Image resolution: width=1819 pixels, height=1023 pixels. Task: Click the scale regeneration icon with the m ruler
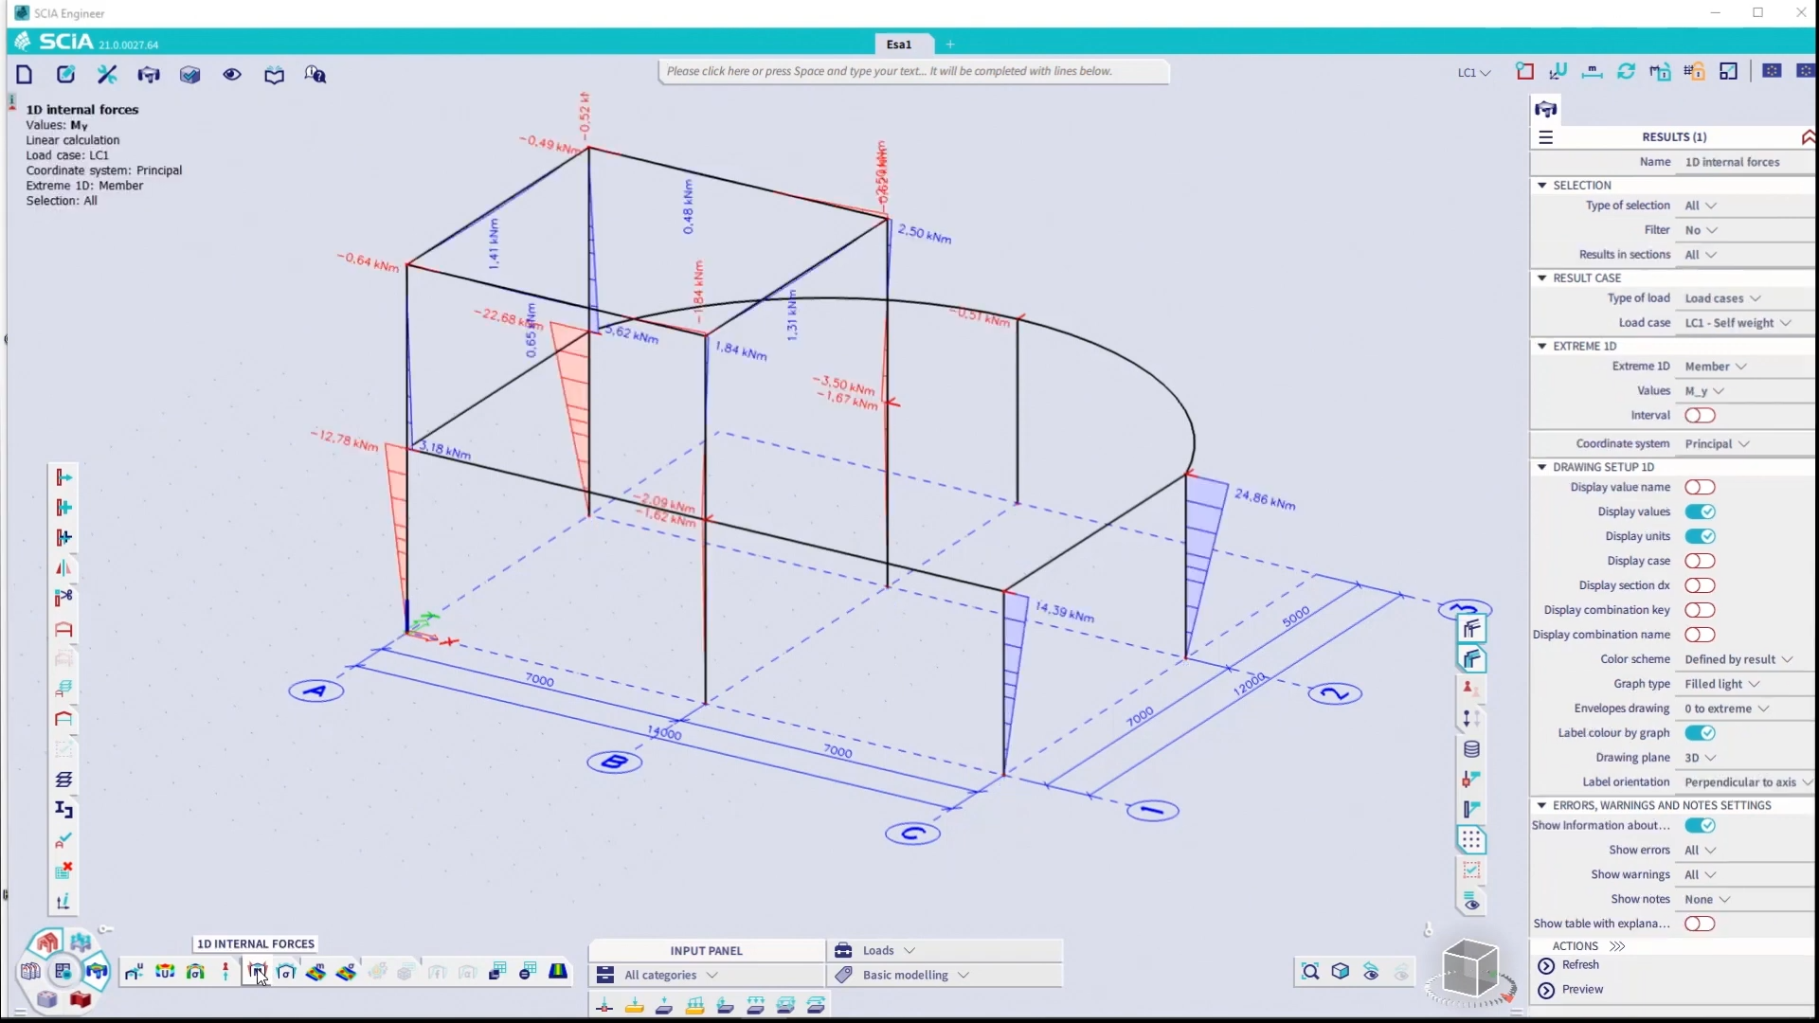point(1592,71)
